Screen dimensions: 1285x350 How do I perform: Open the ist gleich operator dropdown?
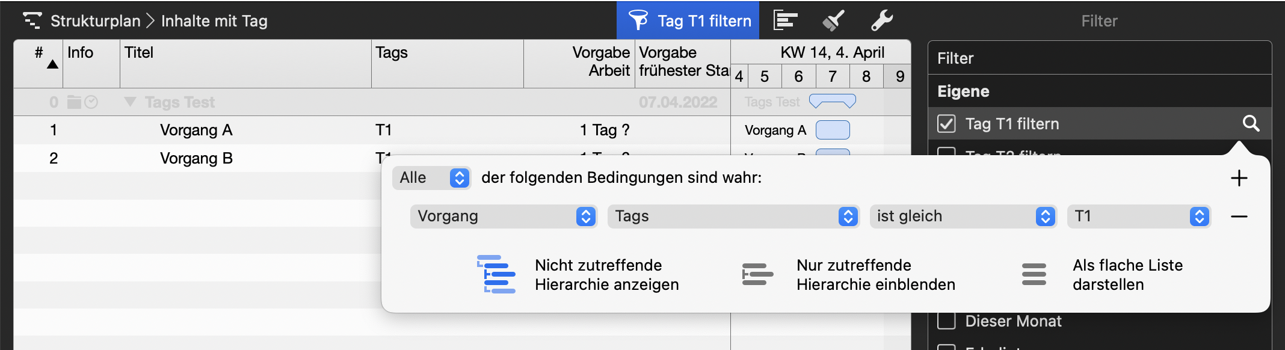(963, 216)
